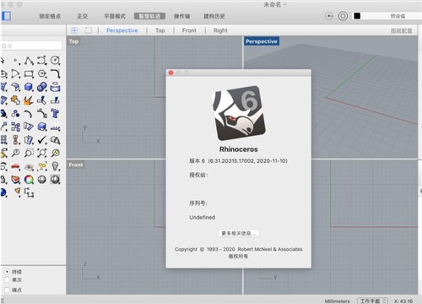Select the Circle tool
The width and height of the screenshot is (422, 304).
(x=55, y=61)
